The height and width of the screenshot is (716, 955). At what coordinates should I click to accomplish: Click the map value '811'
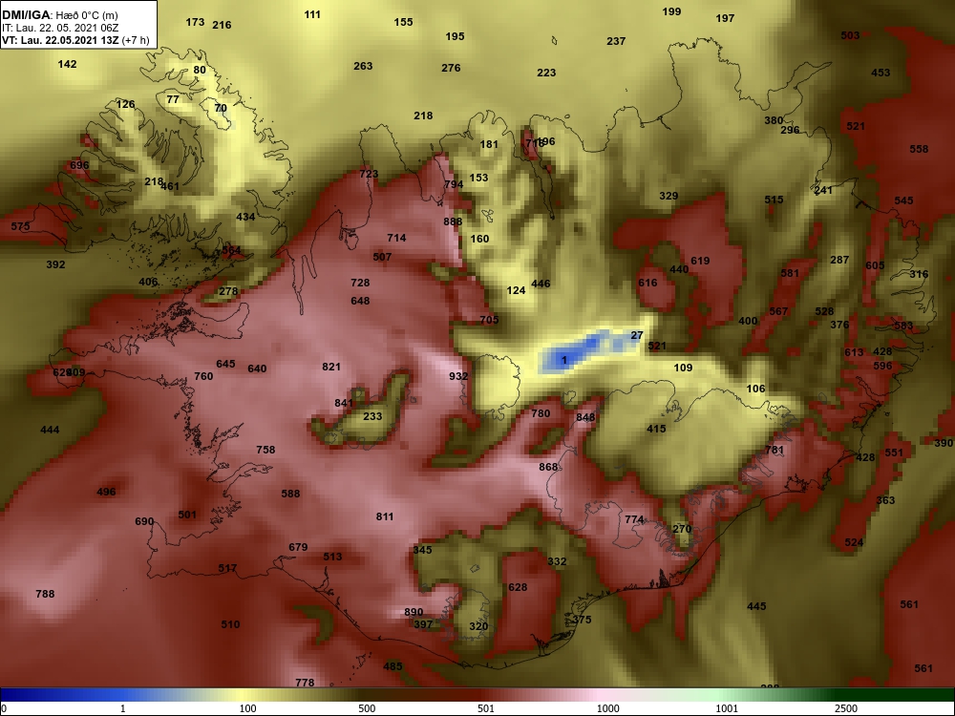pos(385,516)
